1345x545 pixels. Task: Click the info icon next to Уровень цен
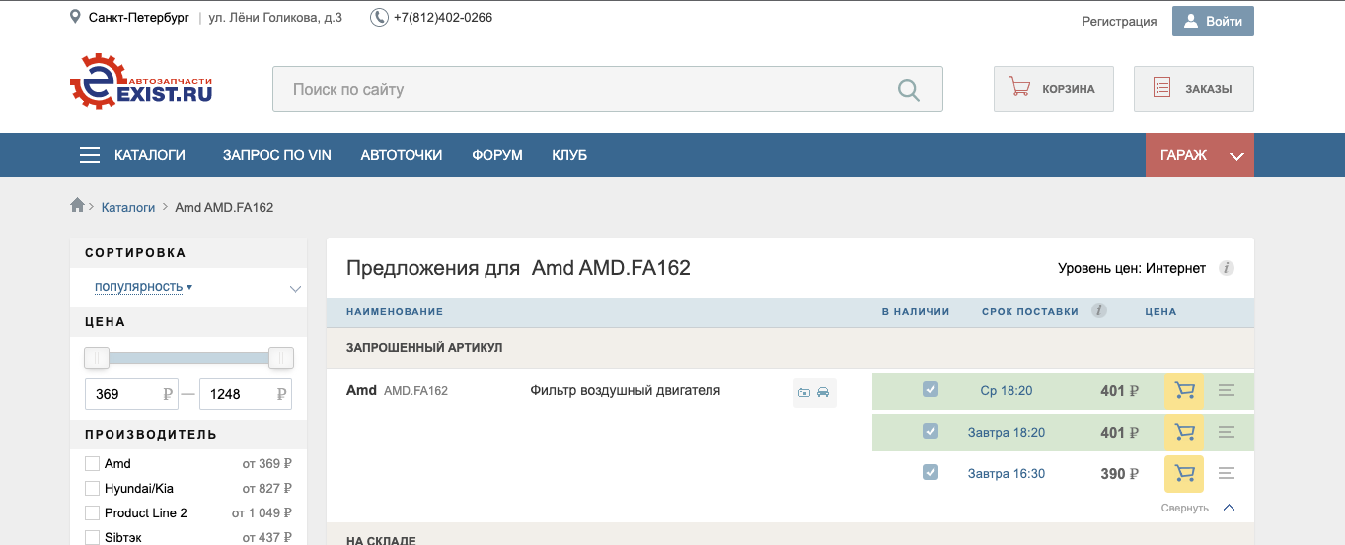1226,268
